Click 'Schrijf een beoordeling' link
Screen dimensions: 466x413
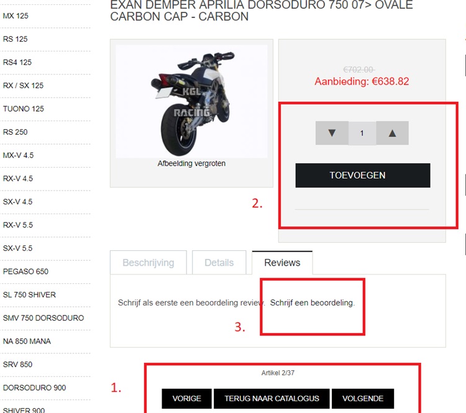(x=313, y=303)
